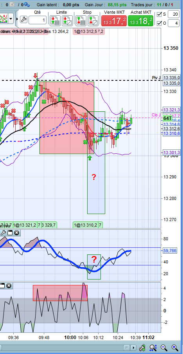Click the 11:02 time axis label
This screenshot has width=183, height=354.
click(x=149, y=337)
